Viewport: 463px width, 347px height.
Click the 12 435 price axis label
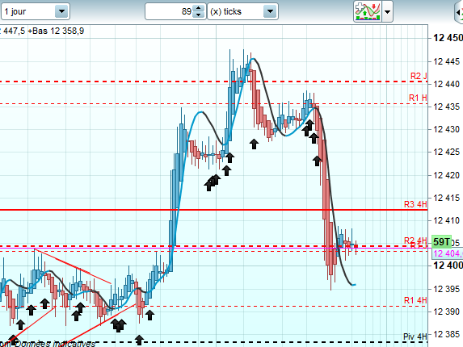tap(447, 107)
